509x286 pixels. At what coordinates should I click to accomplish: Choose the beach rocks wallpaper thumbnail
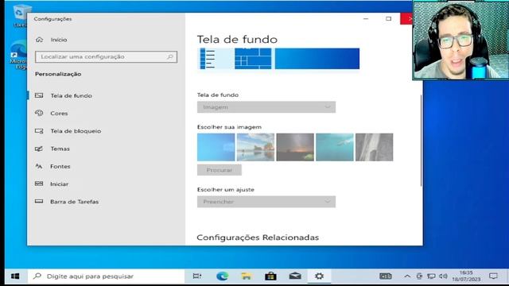[x=255, y=147]
